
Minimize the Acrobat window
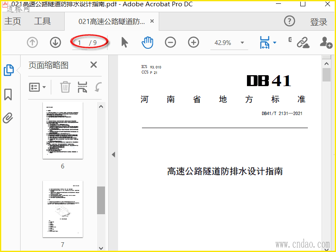tap(278, 4)
